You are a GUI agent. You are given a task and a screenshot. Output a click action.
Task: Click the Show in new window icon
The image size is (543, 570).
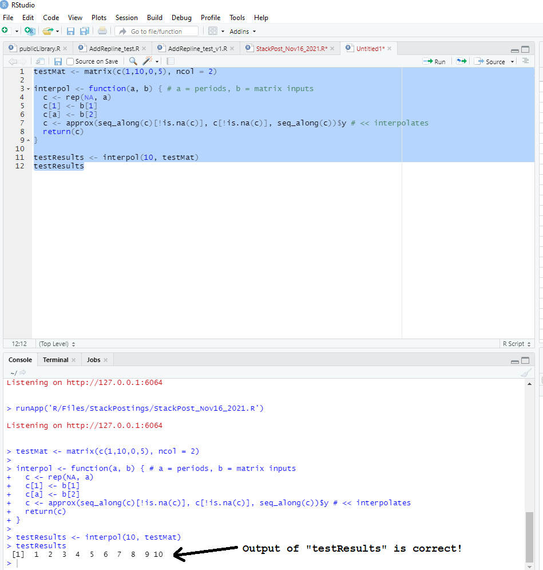pos(40,61)
